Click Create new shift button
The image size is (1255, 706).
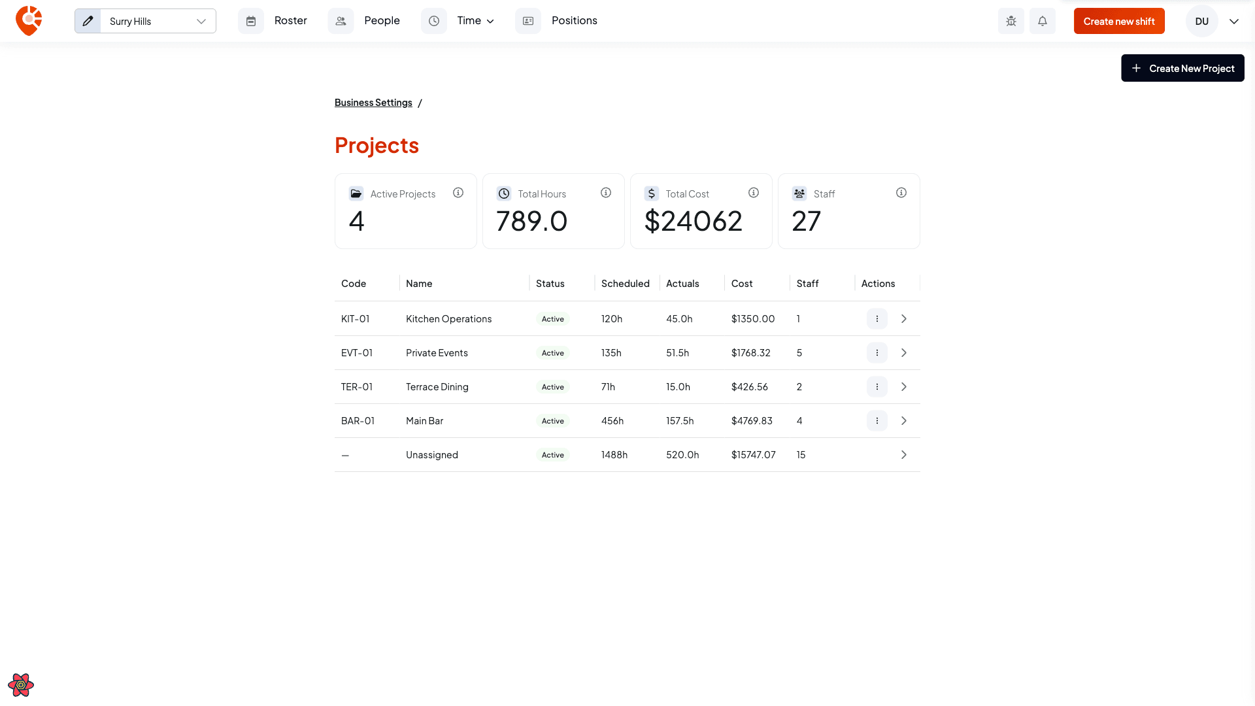pos(1119,21)
